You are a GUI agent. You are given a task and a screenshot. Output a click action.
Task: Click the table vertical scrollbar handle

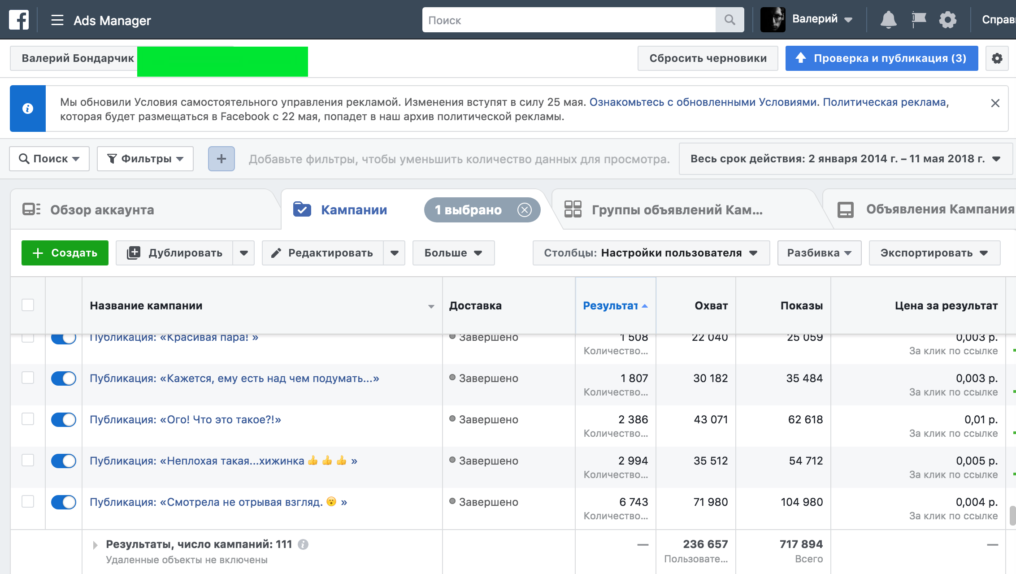pos(1012,515)
